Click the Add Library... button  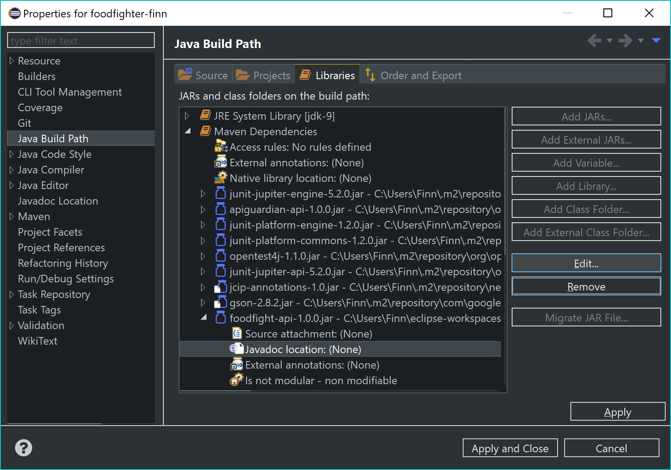click(x=586, y=186)
